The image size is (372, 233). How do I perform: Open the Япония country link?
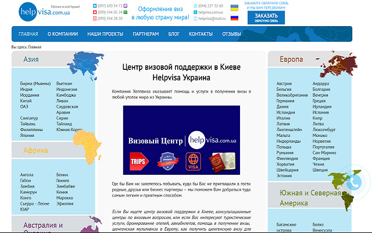pos(27,135)
